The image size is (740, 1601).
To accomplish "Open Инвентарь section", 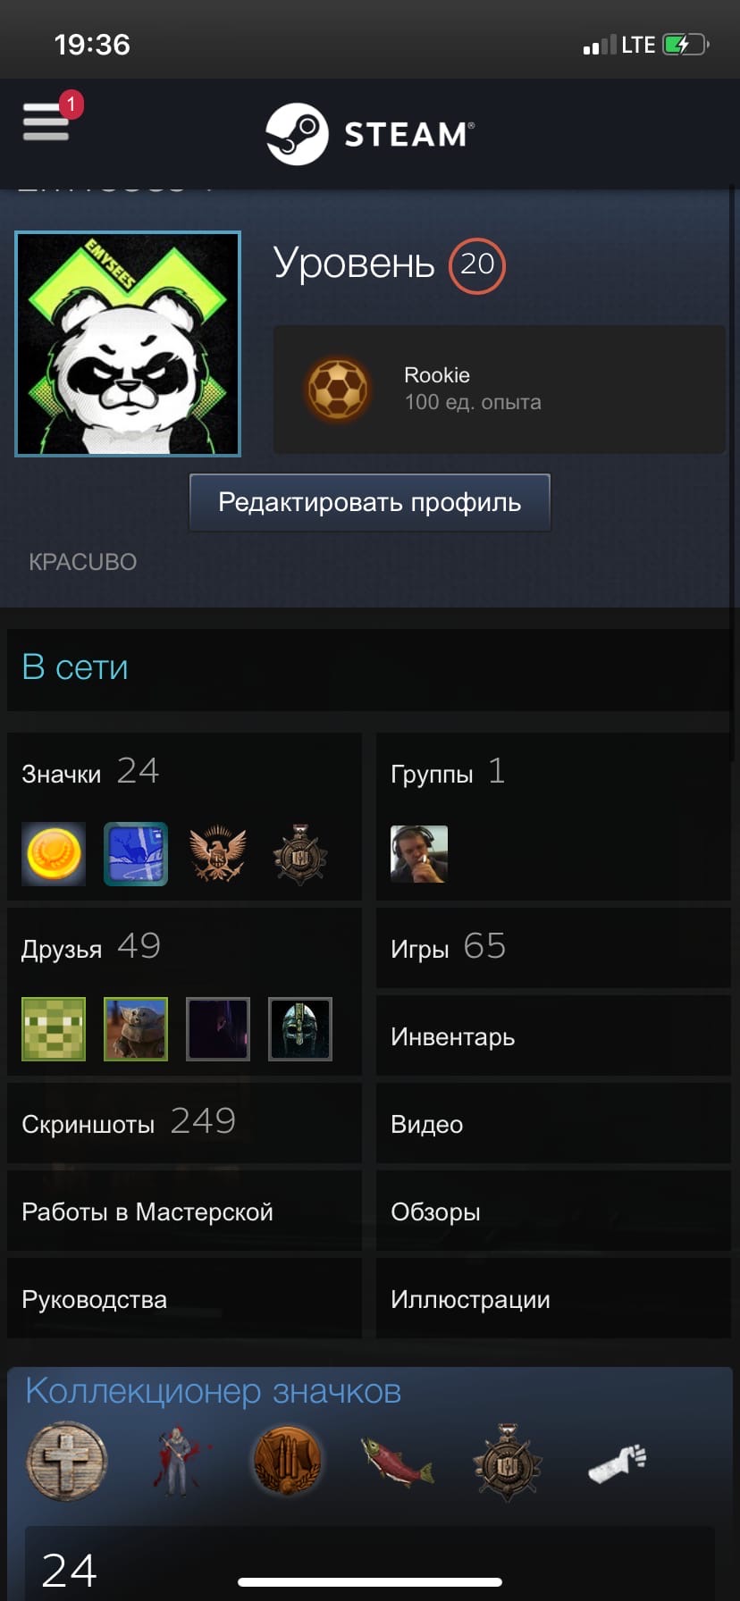I will (x=553, y=1035).
